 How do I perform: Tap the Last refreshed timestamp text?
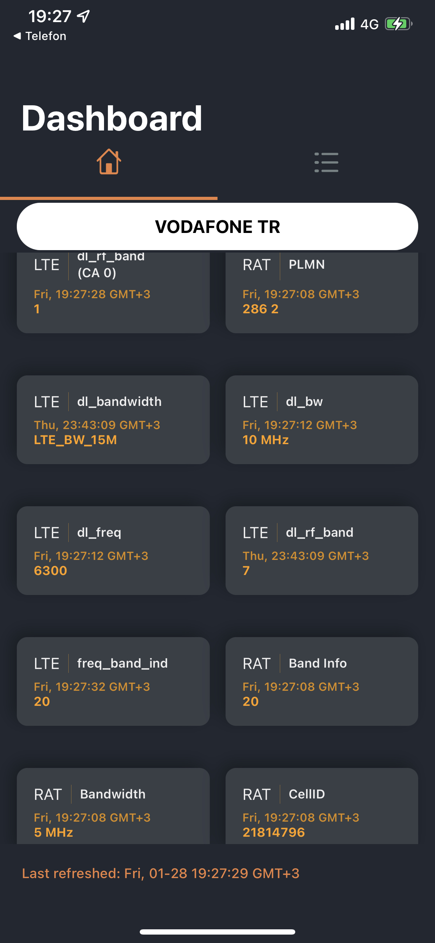point(160,873)
